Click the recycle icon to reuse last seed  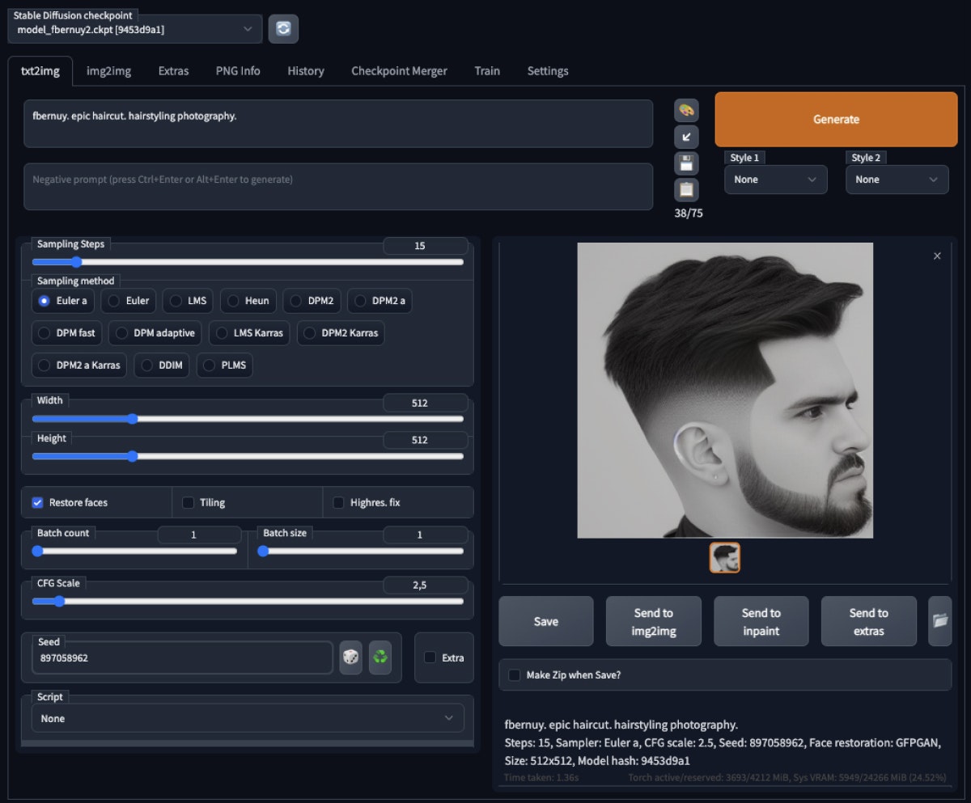(x=380, y=657)
